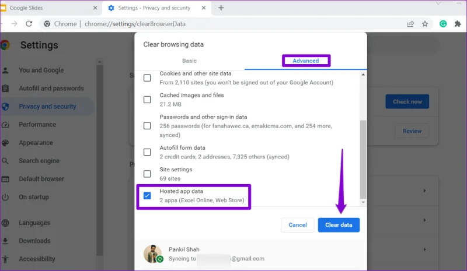467x271 pixels.
Task: Click Pankil Shah profile avatar
Action: [153, 254]
